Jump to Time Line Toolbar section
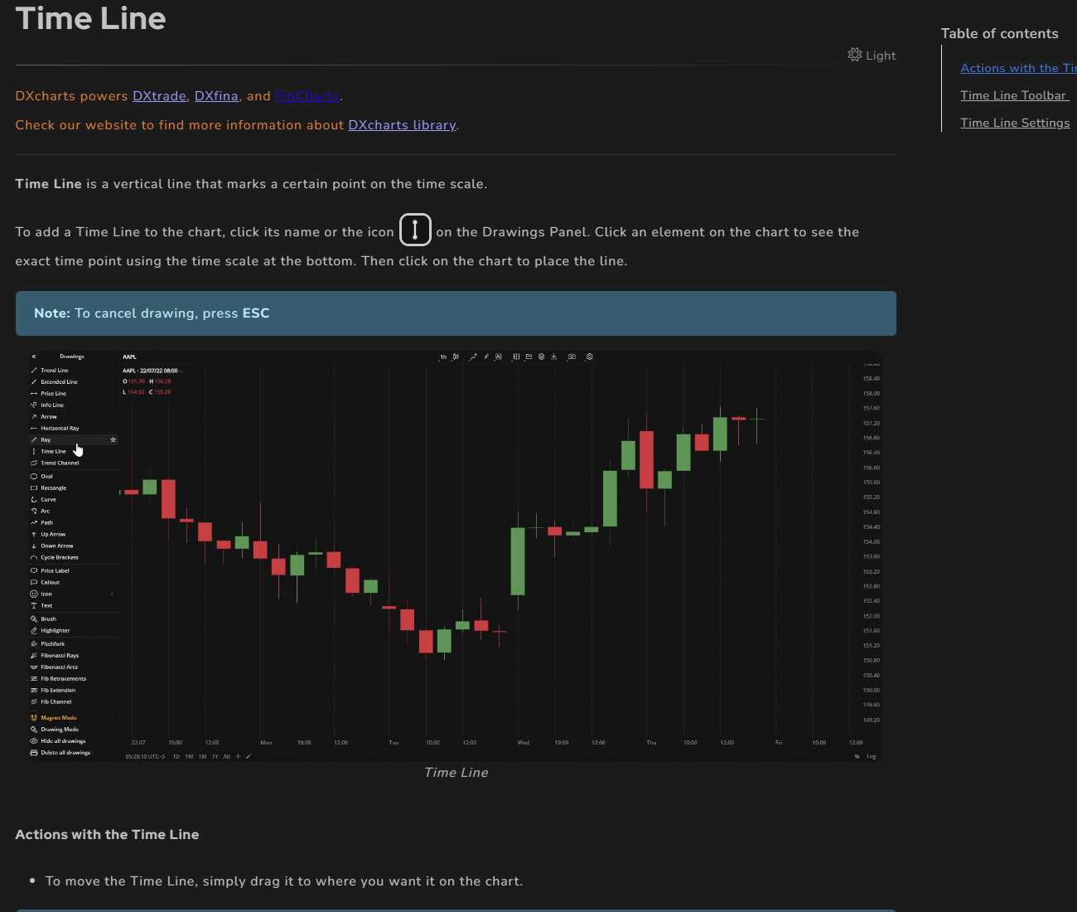This screenshot has width=1077, height=912. pos(1014,96)
